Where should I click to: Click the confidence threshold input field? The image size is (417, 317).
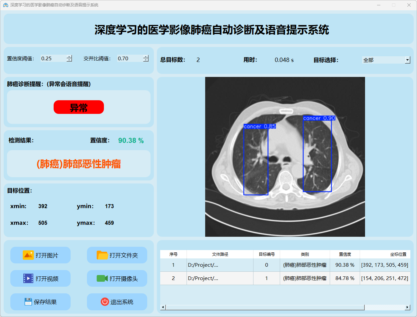pyautogui.click(x=53, y=59)
